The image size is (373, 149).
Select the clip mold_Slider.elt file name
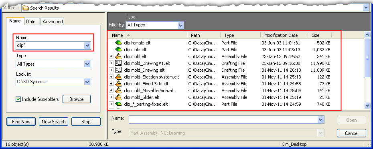pos(142,97)
